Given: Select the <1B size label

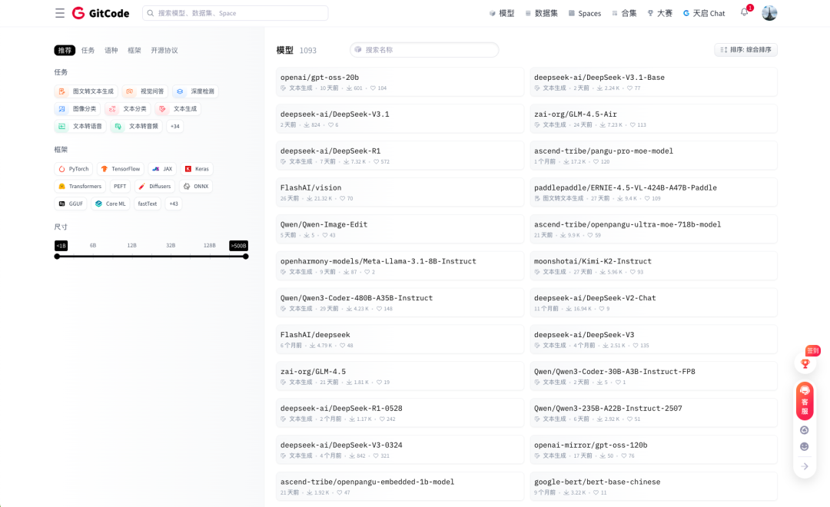Looking at the screenshot, I should [x=61, y=246].
